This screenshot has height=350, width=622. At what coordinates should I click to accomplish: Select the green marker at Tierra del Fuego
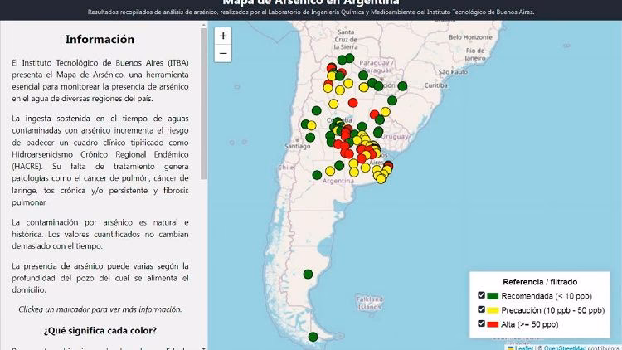(x=313, y=337)
